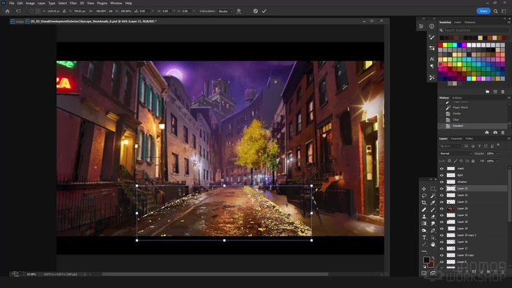The height and width of the screenshot is (288, 512).
Task: Open the Paragraph panel icon
Action: click(432, 66)
